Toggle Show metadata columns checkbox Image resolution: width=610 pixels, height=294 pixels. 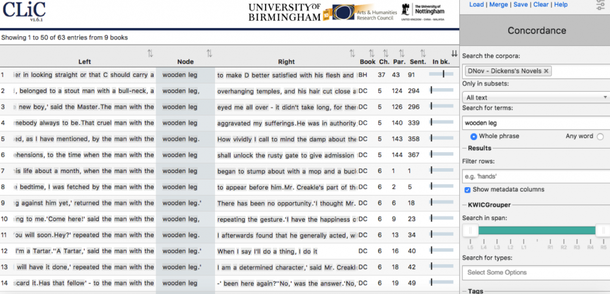pos(468,190)
